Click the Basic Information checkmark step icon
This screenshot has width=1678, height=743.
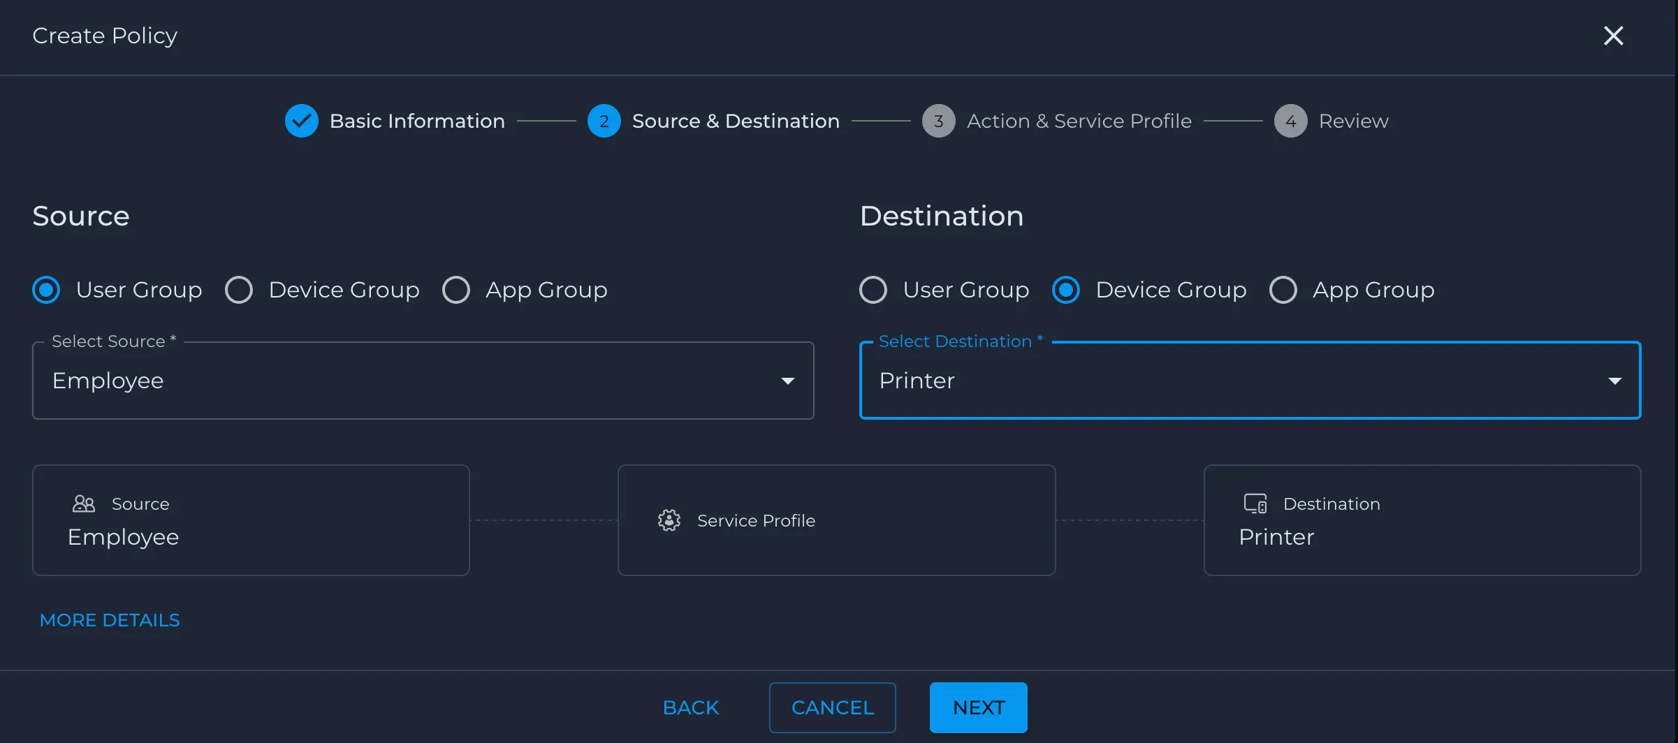[302, 121]
